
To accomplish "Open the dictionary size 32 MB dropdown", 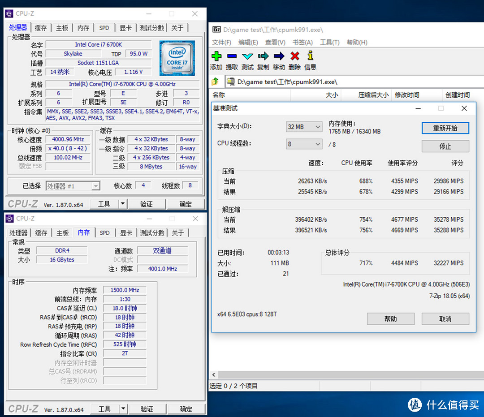I will pos(304,127).
